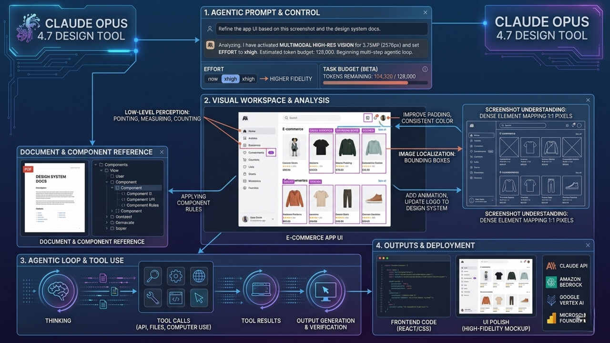Select the brown sneaker product card
The height and width of the screenshot is (343, 610).
(374, 204)
